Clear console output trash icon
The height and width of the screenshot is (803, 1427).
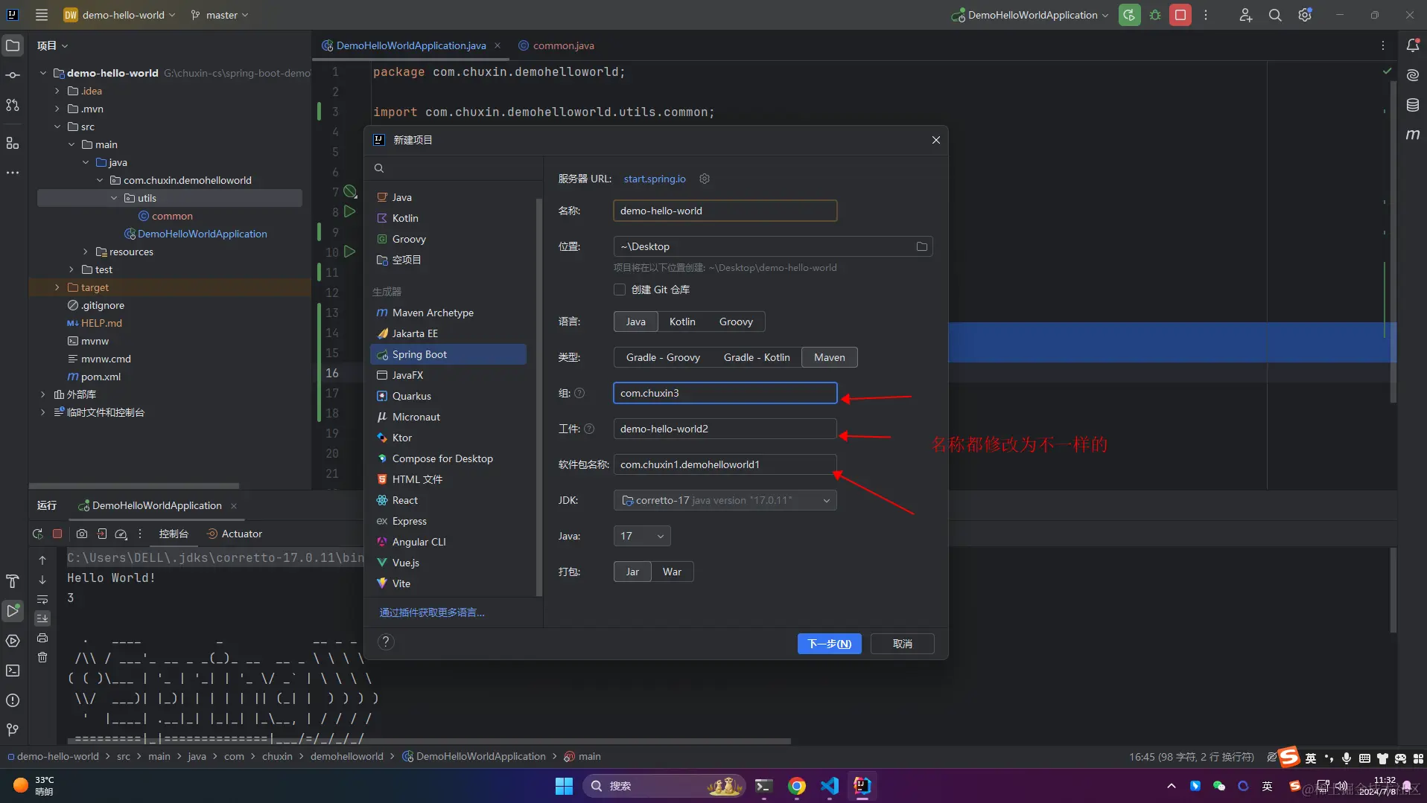(42, 657)
